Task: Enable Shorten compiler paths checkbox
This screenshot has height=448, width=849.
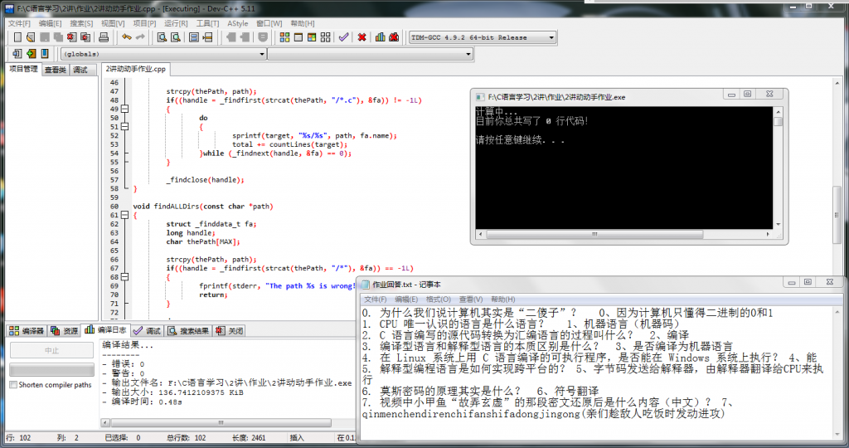Action: (x=13, y=385)
